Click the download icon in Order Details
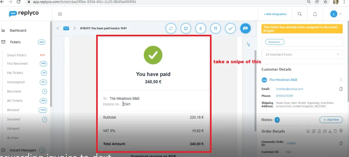Viewport: 349px width, 157px height. click(330, 131)
